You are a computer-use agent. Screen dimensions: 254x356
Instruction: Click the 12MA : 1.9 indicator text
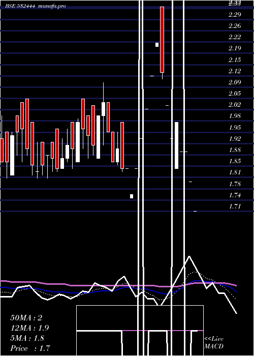click(29, 328)
